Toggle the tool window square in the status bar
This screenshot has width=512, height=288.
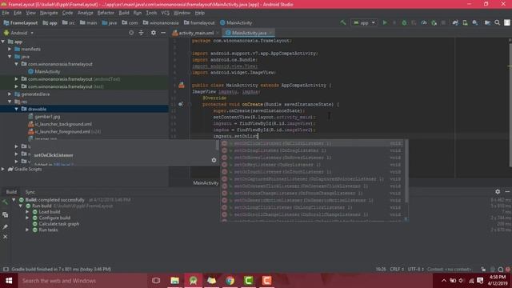coord(6,269)
